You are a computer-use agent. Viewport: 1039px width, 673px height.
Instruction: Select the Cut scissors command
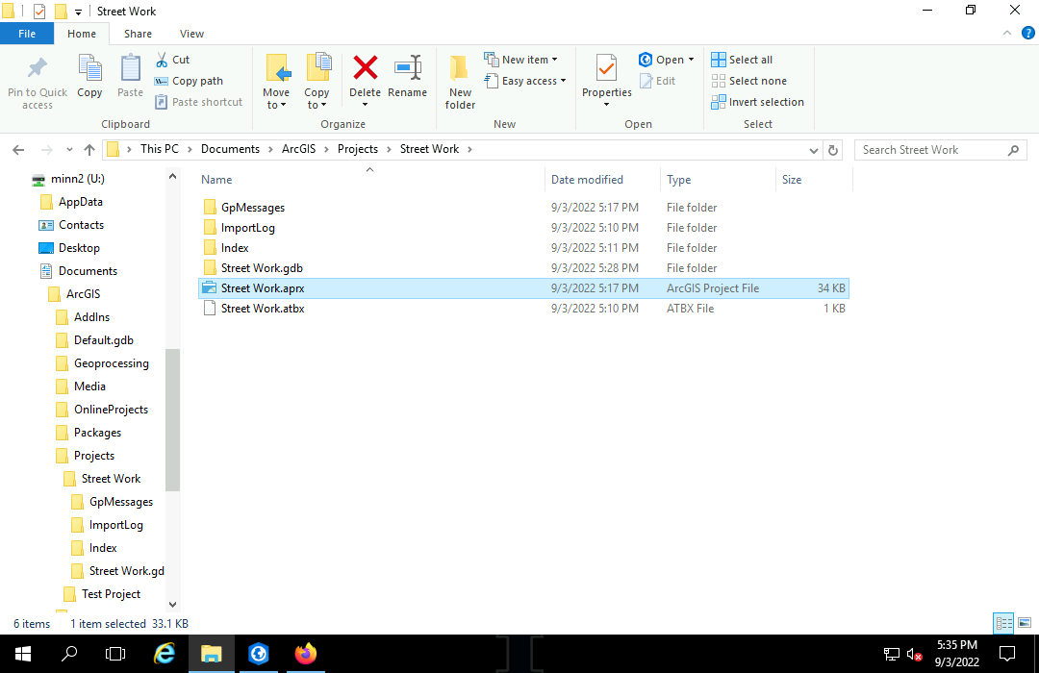[173, 60]
